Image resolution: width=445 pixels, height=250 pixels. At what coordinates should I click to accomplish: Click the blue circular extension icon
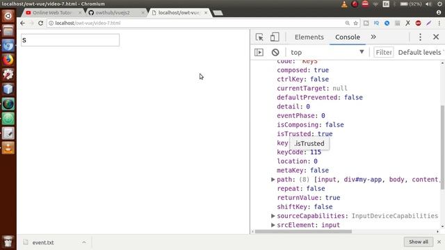pos(387,23)
